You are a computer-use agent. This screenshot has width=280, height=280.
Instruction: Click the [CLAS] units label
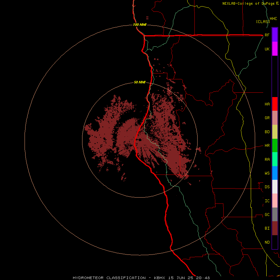point(263,22)
